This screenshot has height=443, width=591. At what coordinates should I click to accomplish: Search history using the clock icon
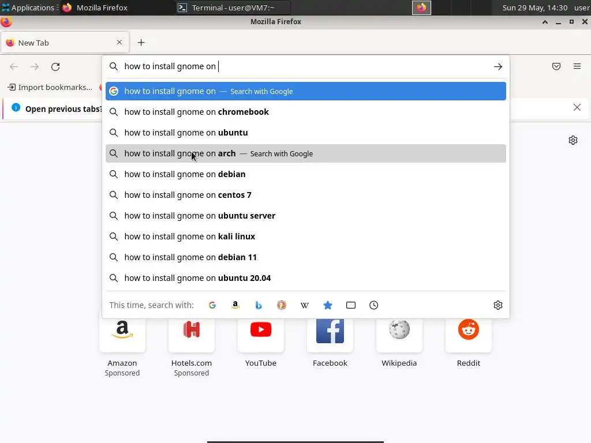click(x=373, y=305)
